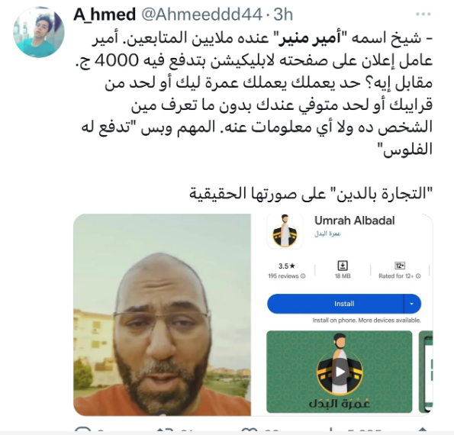
Task: Open the @Ahmeeddd44 handle link
Action: 201,14
